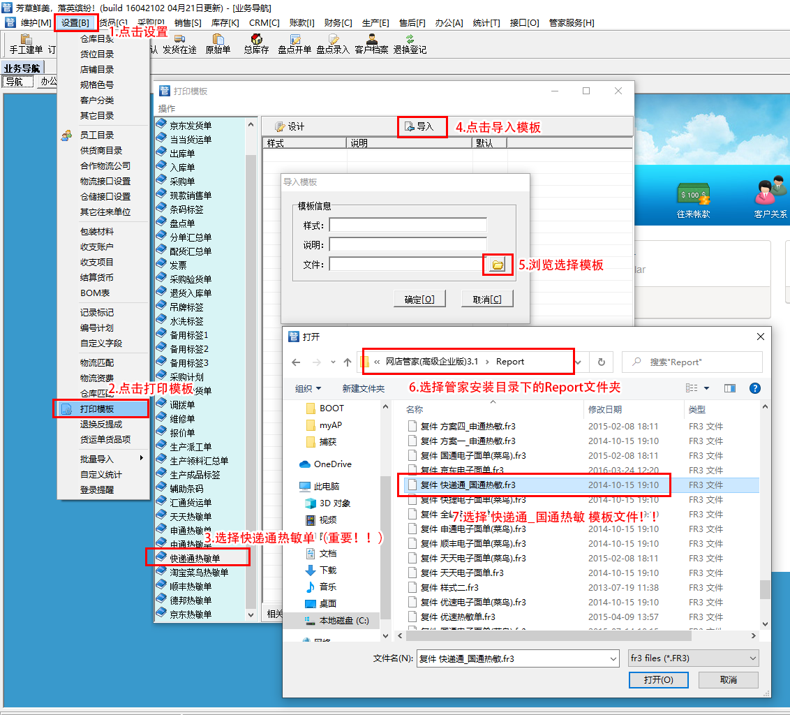Open the 文件名 combo box dropdown
The image size is (790, 715).
click(x=613, y=658)
